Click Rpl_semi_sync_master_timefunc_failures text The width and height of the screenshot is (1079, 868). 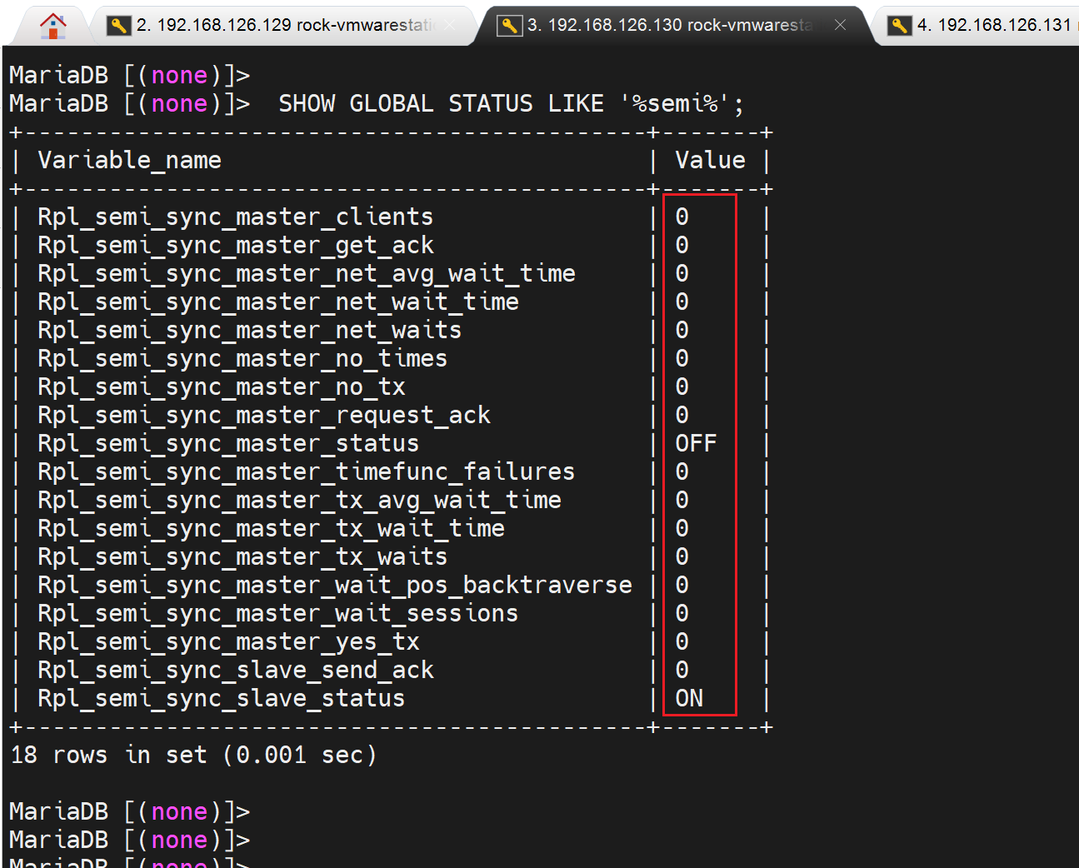click(307, 471)
